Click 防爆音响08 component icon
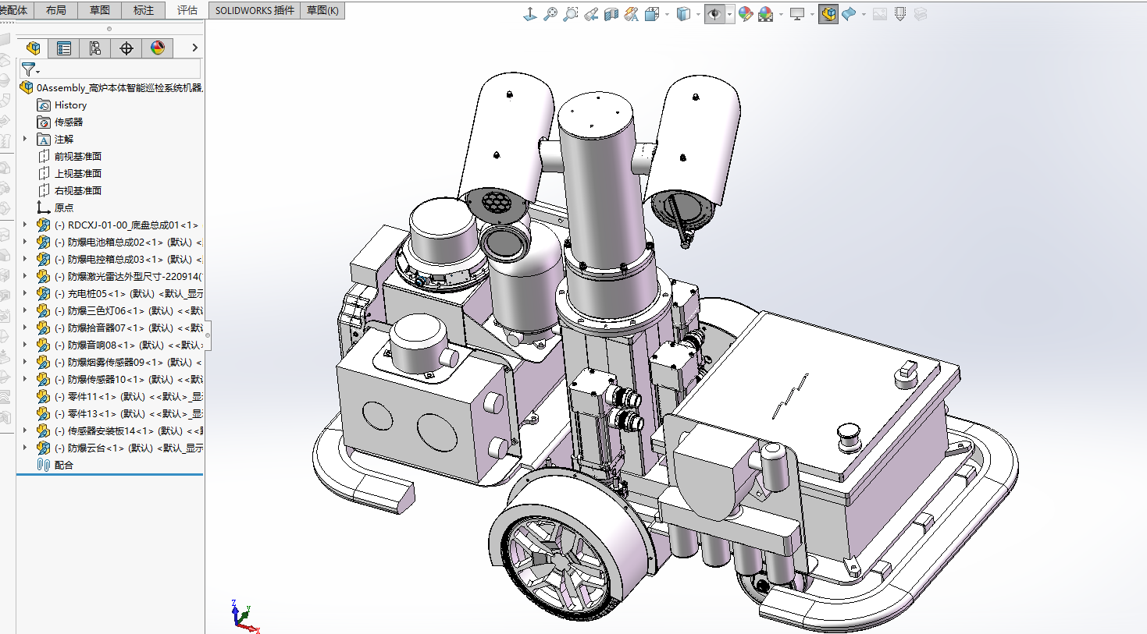The image size is (1147, 634). pos(44,345)
